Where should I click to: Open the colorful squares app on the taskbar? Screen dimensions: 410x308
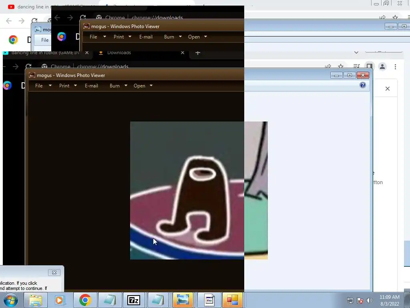(233, 300)
